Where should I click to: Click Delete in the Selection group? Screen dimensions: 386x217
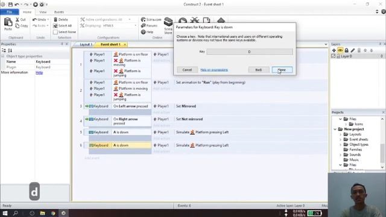pyautogui.click(x=61, y=19)
